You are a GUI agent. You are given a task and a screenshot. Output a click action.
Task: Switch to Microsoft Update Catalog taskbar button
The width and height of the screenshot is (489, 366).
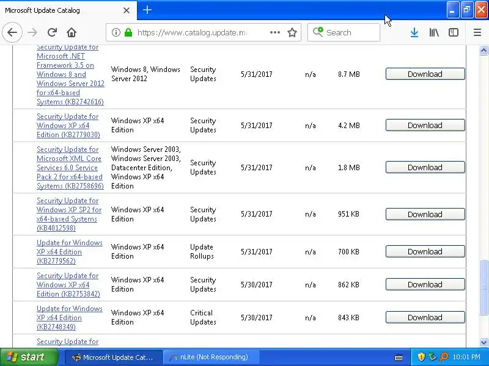114,357
